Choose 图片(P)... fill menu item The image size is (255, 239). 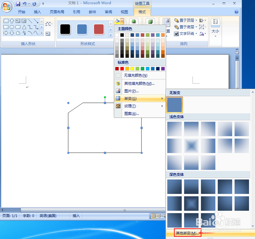(140, 91)
